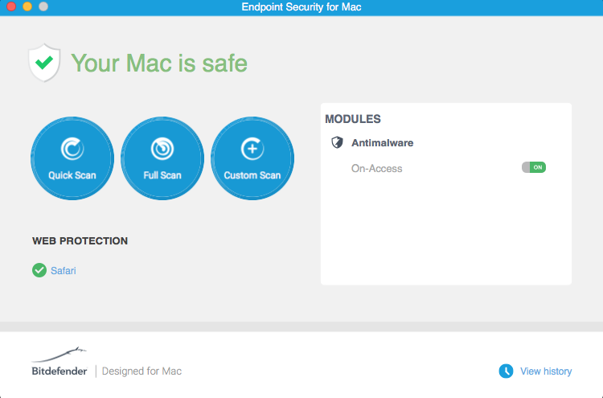Toggle the On-Access protection switch
This screenshot has width=603, height=398.
point(534,167)
